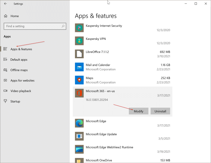Screen dimensions: 211x163
Task: Click the Kaspersky Internet Security app icon
Action: point(79,28)
